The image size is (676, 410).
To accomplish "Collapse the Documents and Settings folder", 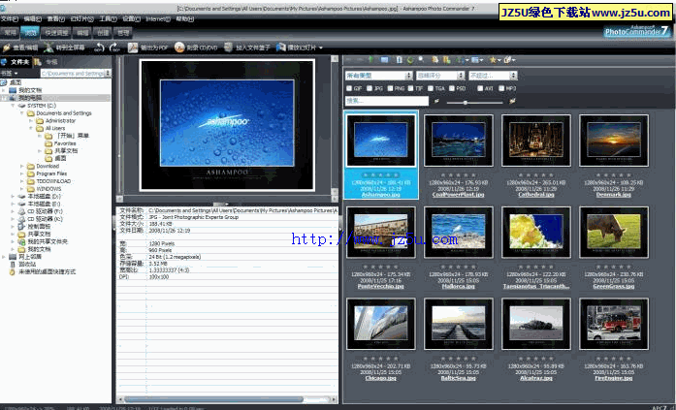I will click(22, 113).
